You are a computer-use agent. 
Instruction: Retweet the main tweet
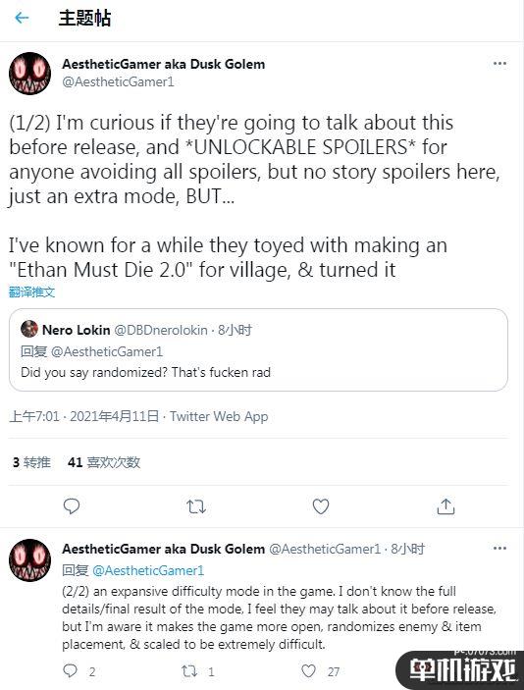pos(196,506)
